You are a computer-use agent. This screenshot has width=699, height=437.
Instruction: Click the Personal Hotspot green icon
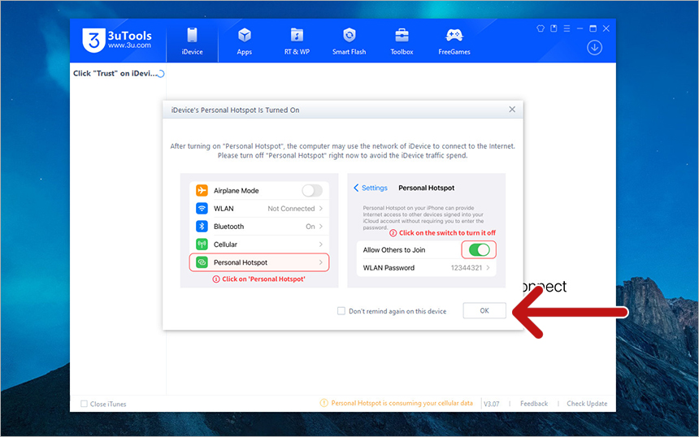[x=202, y=262]
